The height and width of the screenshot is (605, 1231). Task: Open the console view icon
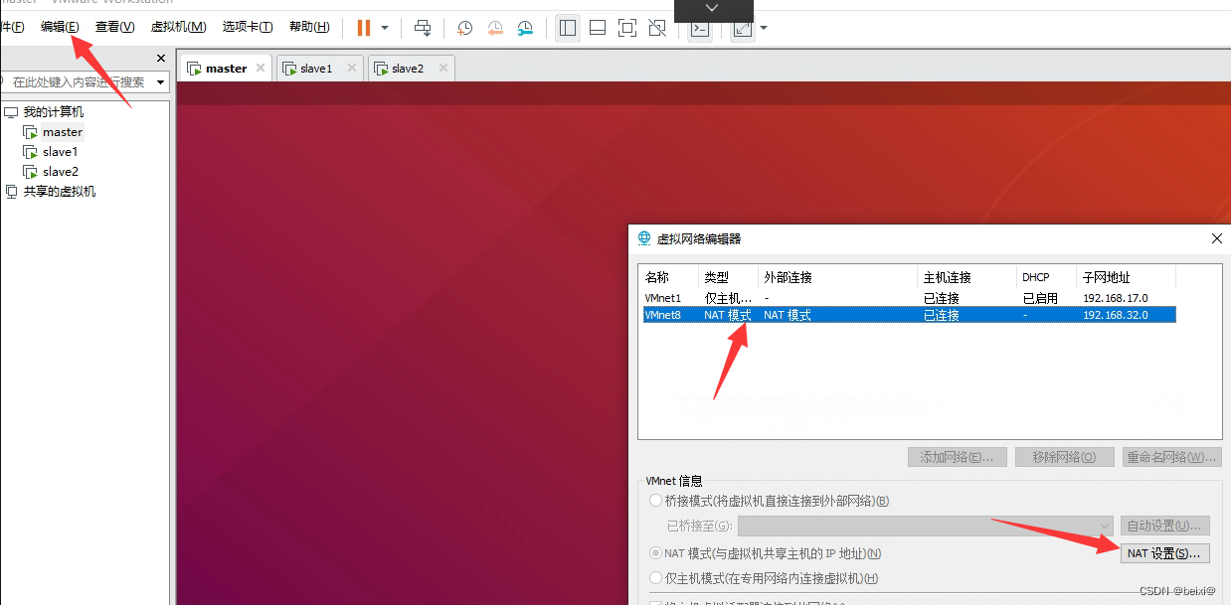click(x=700, y=29)
